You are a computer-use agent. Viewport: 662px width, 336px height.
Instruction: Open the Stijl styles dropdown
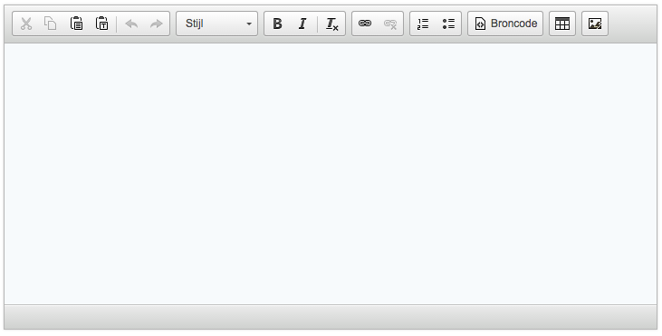216,24
